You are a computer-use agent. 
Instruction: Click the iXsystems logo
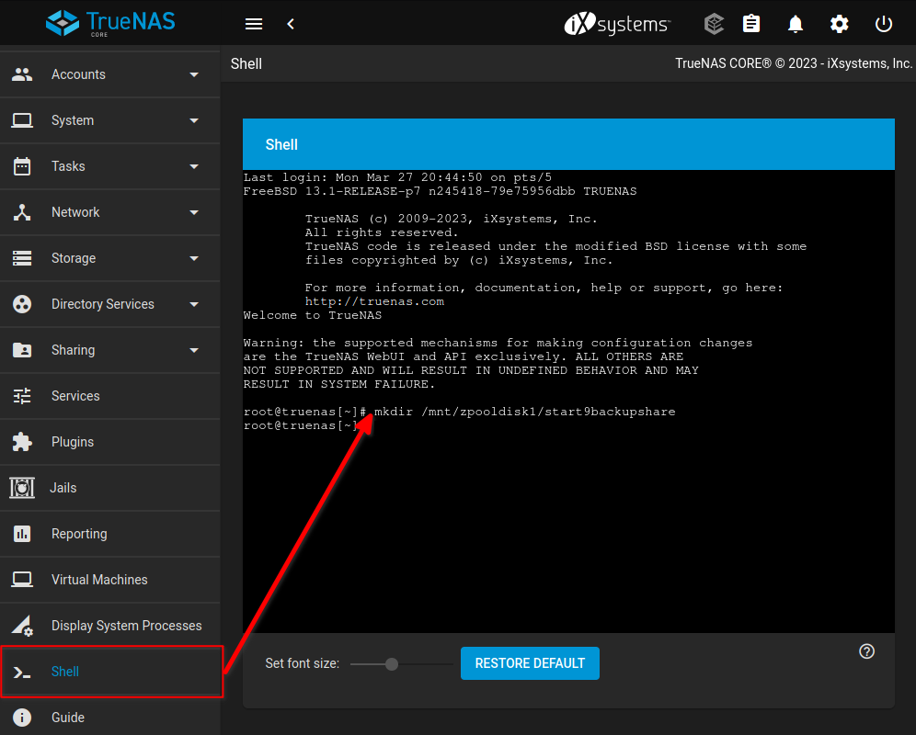(617, 24)
